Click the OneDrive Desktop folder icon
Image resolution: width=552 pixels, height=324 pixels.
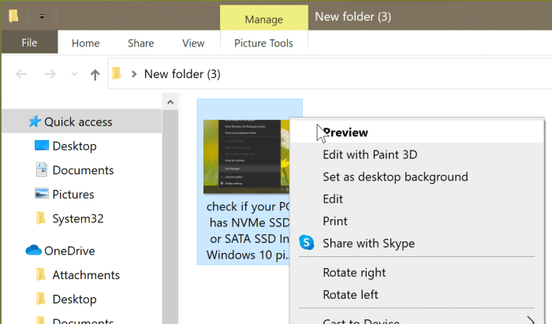pyautogui.click(x=41, y=298)
